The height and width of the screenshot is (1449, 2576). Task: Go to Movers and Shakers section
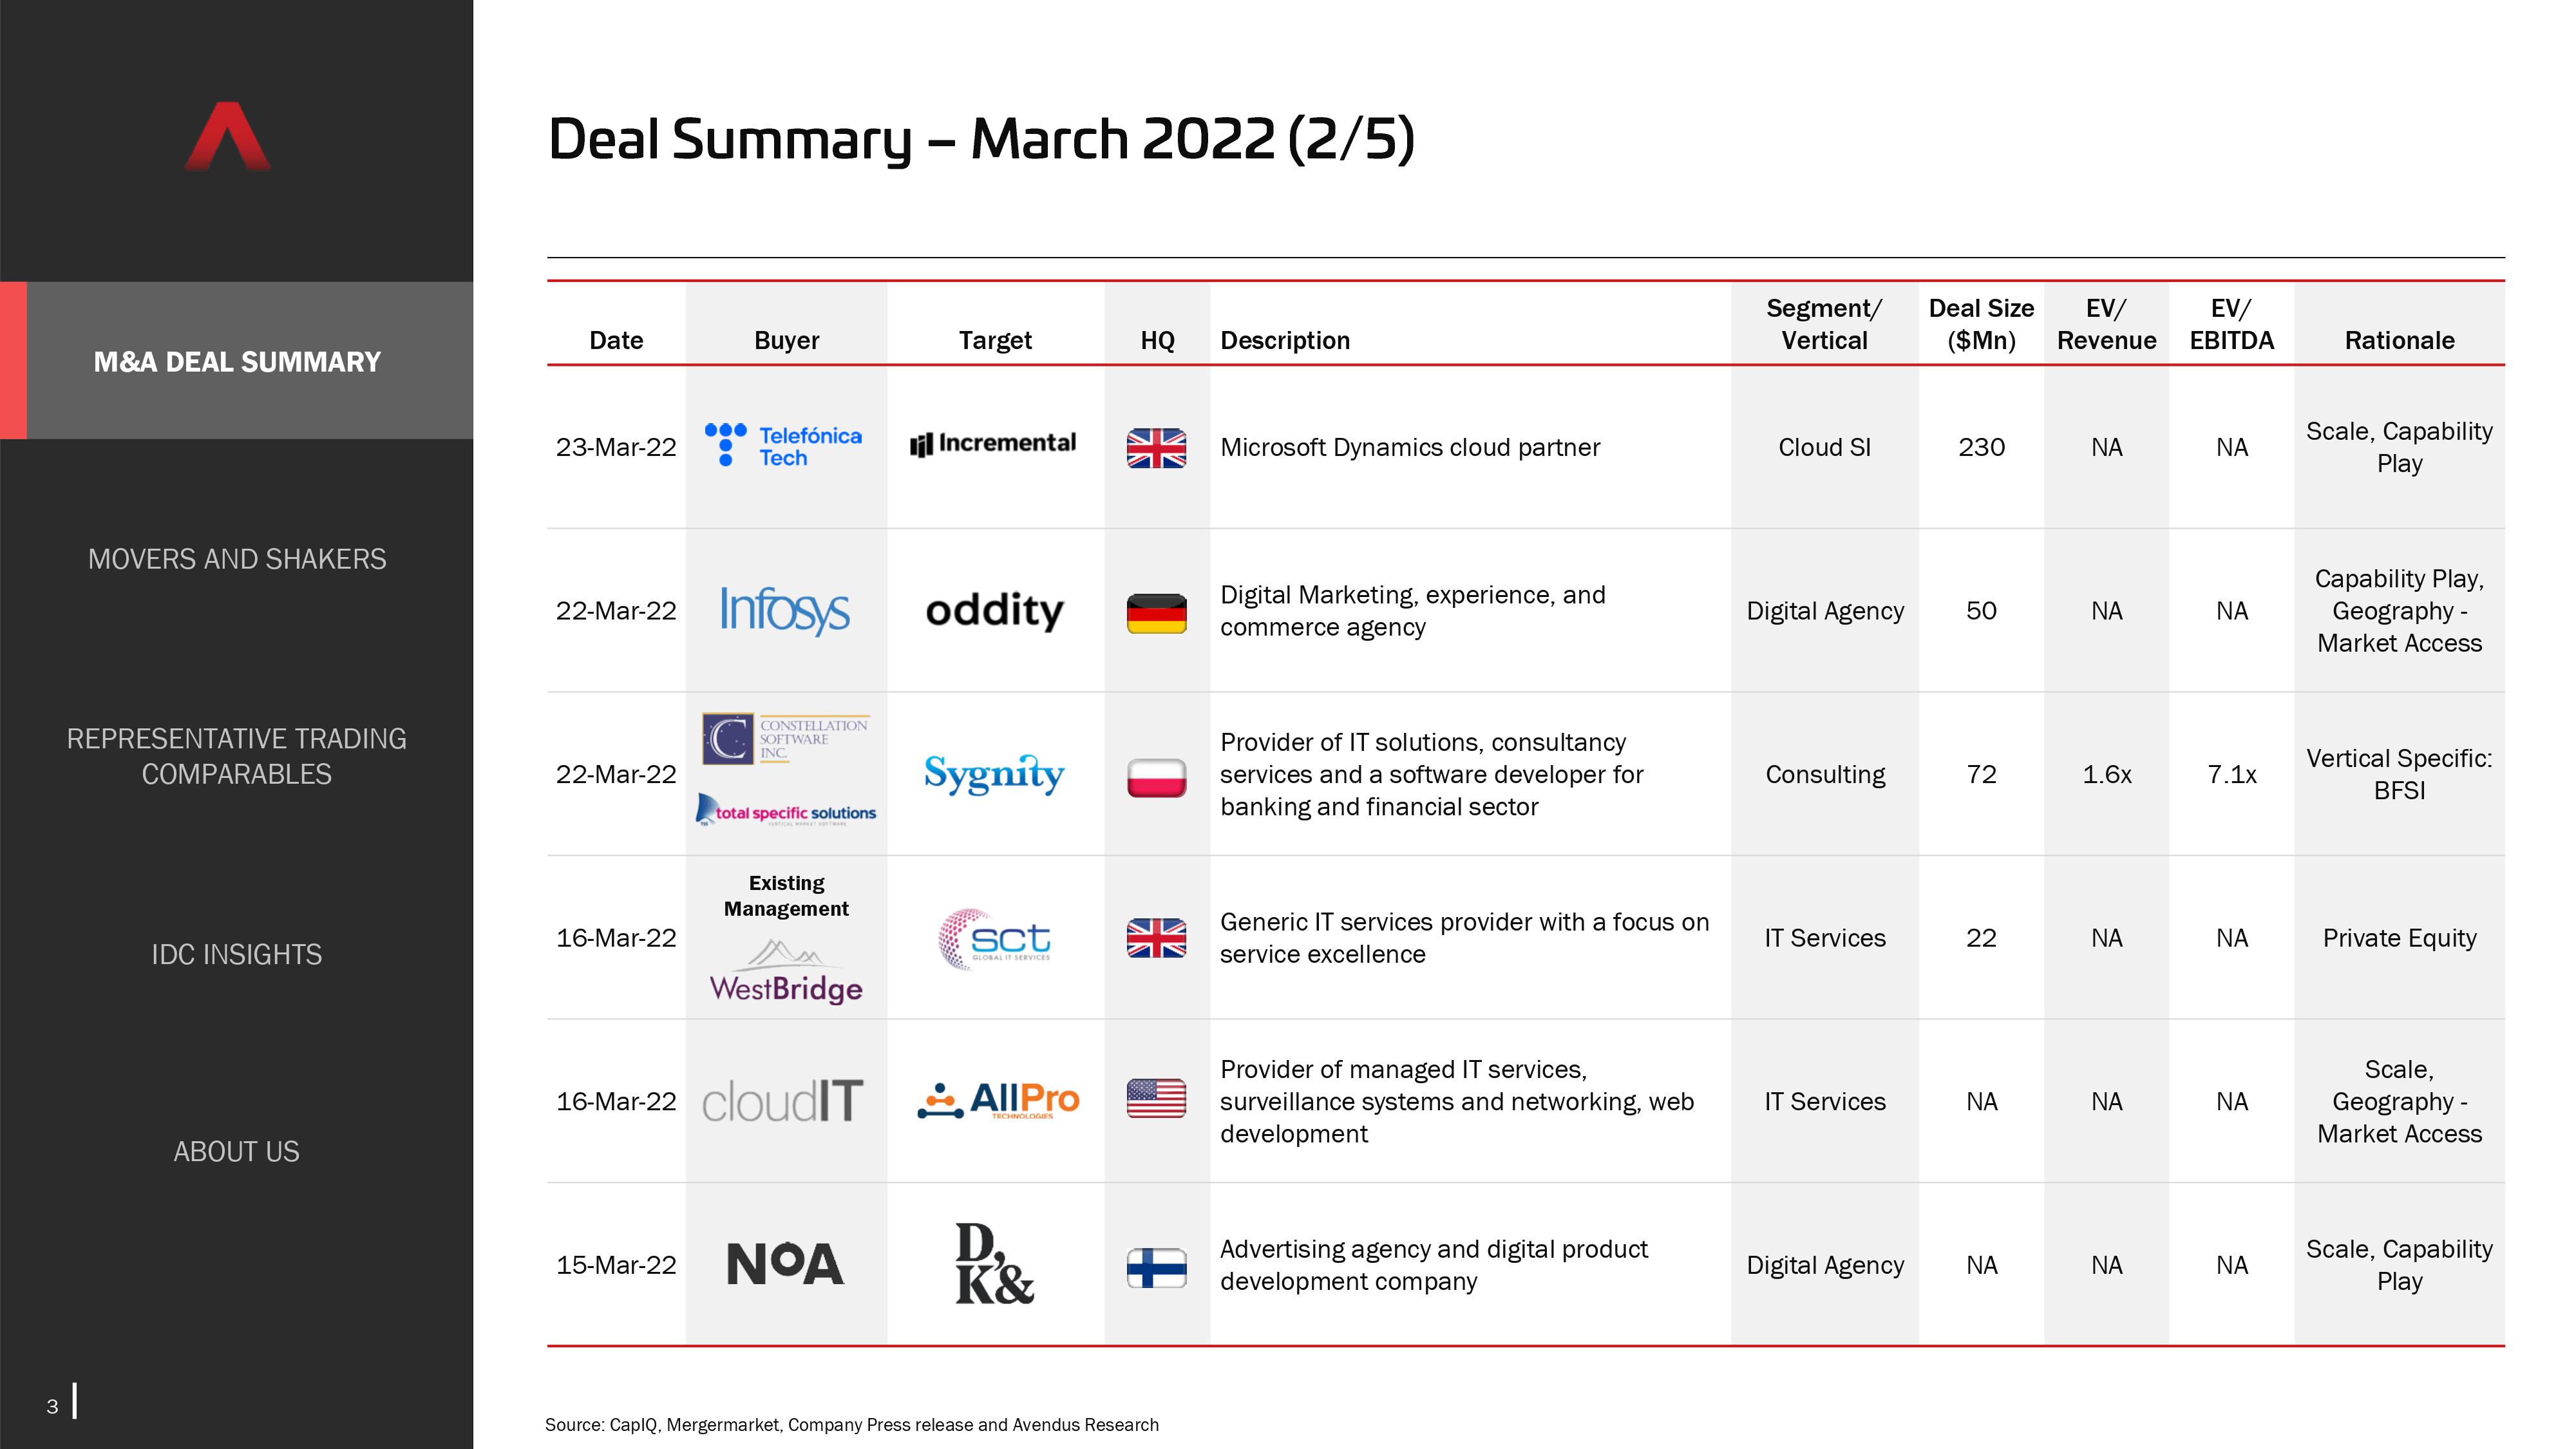point(237,558)
